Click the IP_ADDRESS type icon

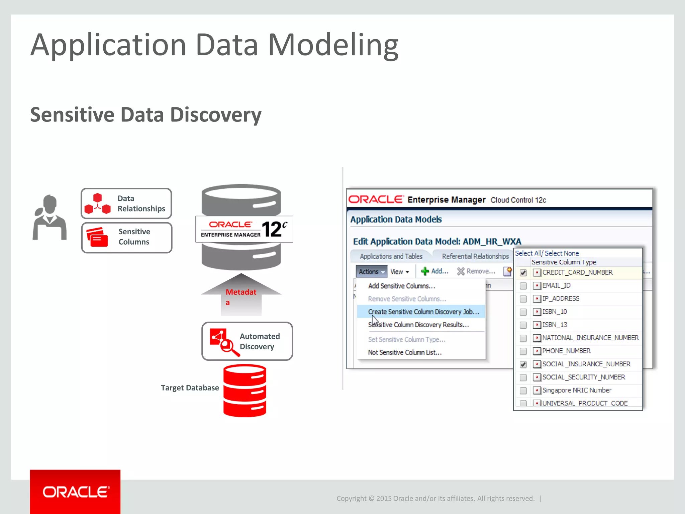537,298
